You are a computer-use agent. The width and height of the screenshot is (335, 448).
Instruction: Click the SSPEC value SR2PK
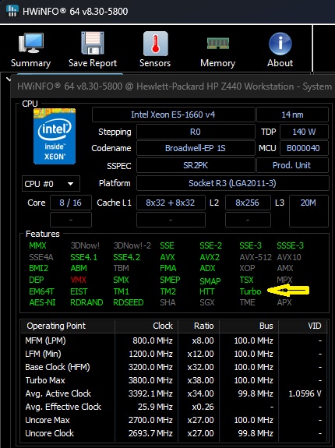[196, 165]
